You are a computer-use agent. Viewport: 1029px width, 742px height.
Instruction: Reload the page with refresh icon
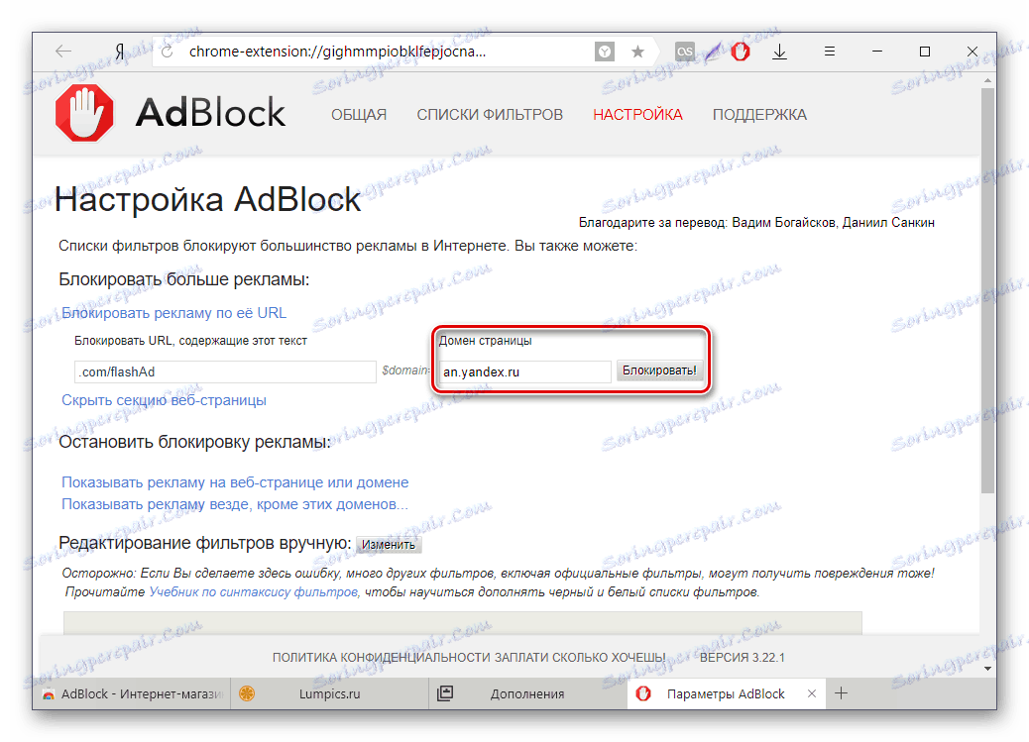click(167, 52)
